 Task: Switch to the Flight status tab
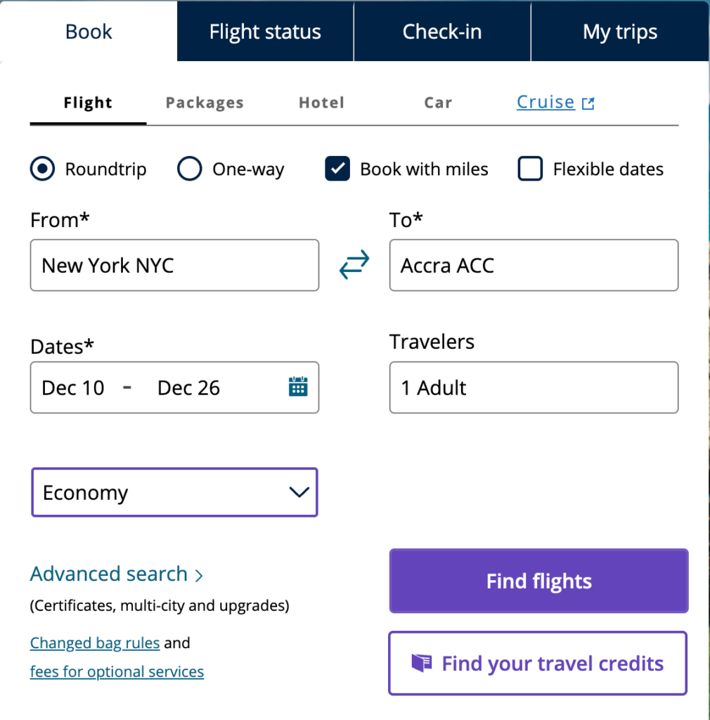tap(264, 31)
